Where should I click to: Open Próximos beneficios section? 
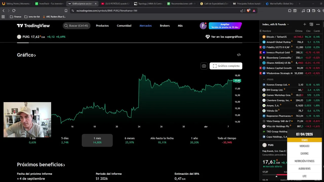(41, 165)
